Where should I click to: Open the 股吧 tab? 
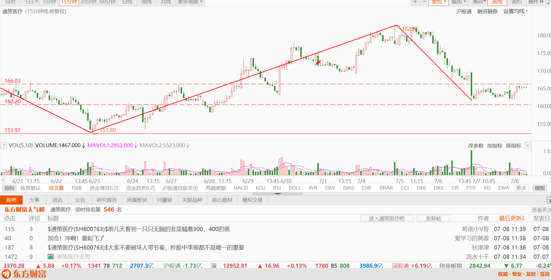click(x=11, y=200)
